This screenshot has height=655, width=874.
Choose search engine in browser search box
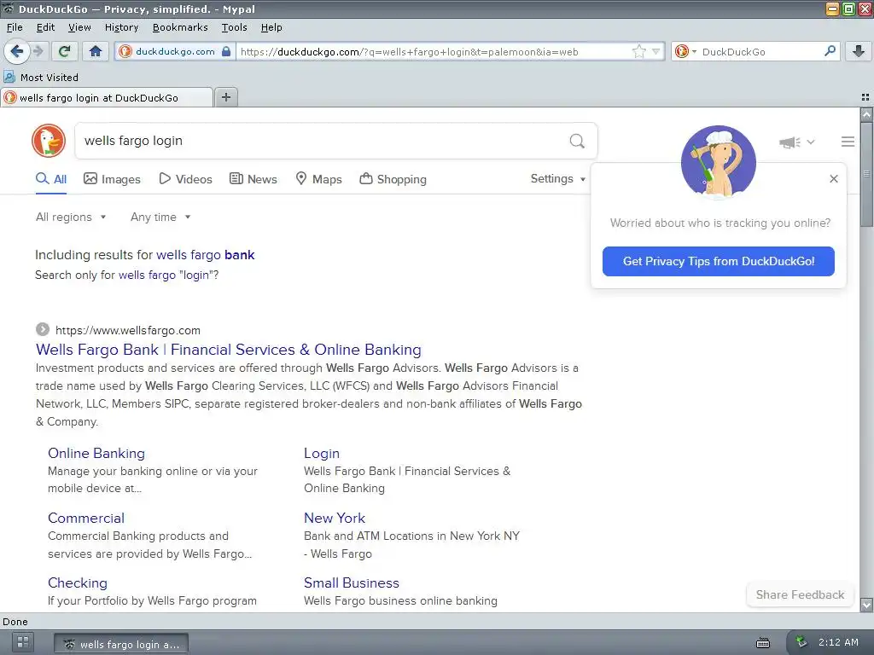click(x=685, y=52)
